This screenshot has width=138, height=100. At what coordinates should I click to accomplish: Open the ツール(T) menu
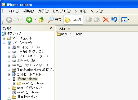tap(81, 11)
